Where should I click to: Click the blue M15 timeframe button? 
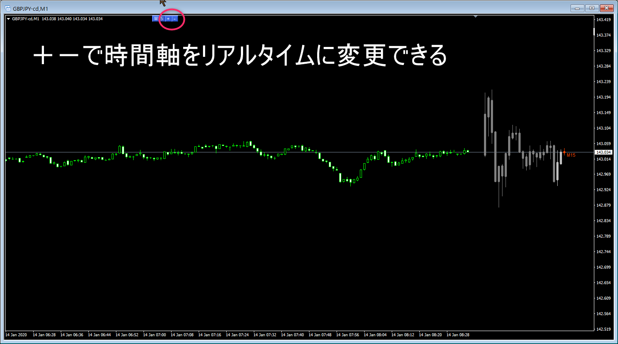[158, 19]
